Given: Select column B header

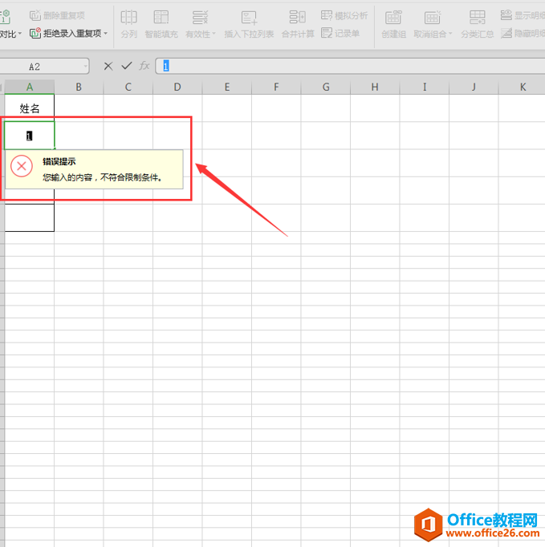Looking at the screenshot, I should click(79, 87).
